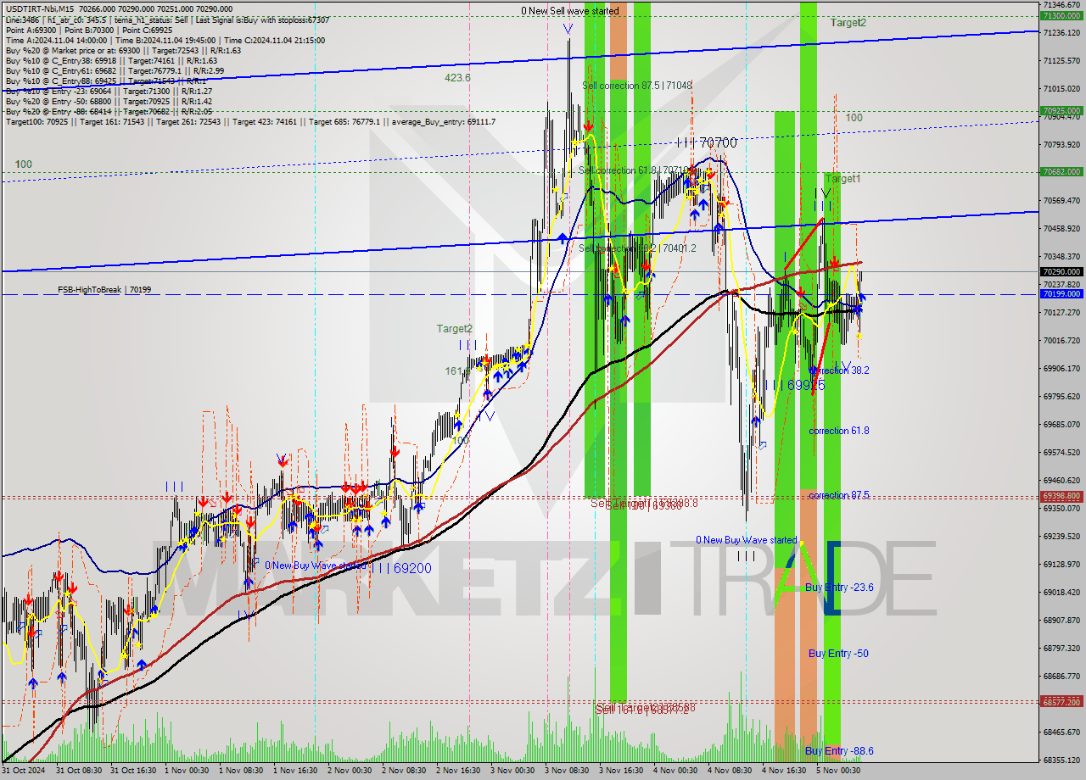Screen dimensions: 1086x780
Task: Select the '3 Nov 08:30' time label
Action: point(567,771)
